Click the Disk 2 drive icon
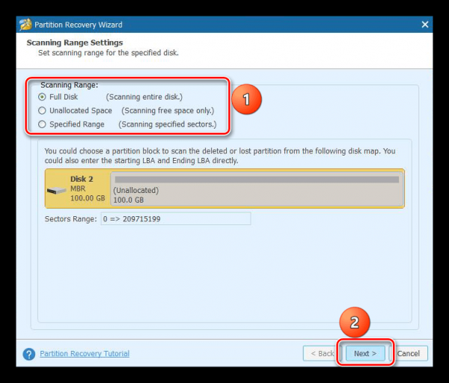The width and height of the screenshot is (449, 383). tap(56, 190)
